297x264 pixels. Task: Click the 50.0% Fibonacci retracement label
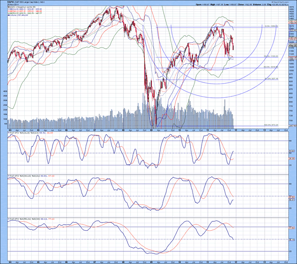click(x=271, y=67)
